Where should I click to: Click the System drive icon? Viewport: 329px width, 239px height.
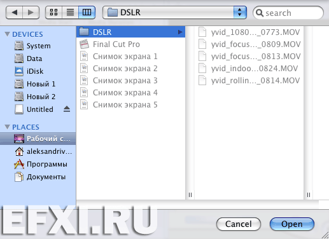click(x=19, y=46)
